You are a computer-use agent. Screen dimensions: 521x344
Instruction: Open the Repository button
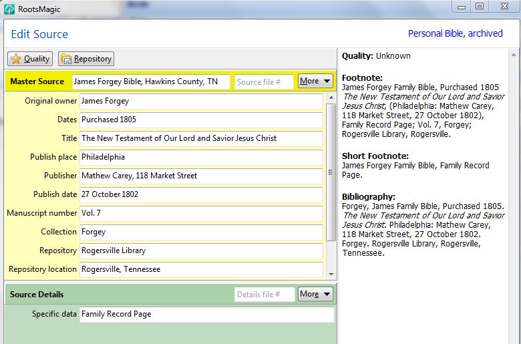tap(86, 59)
